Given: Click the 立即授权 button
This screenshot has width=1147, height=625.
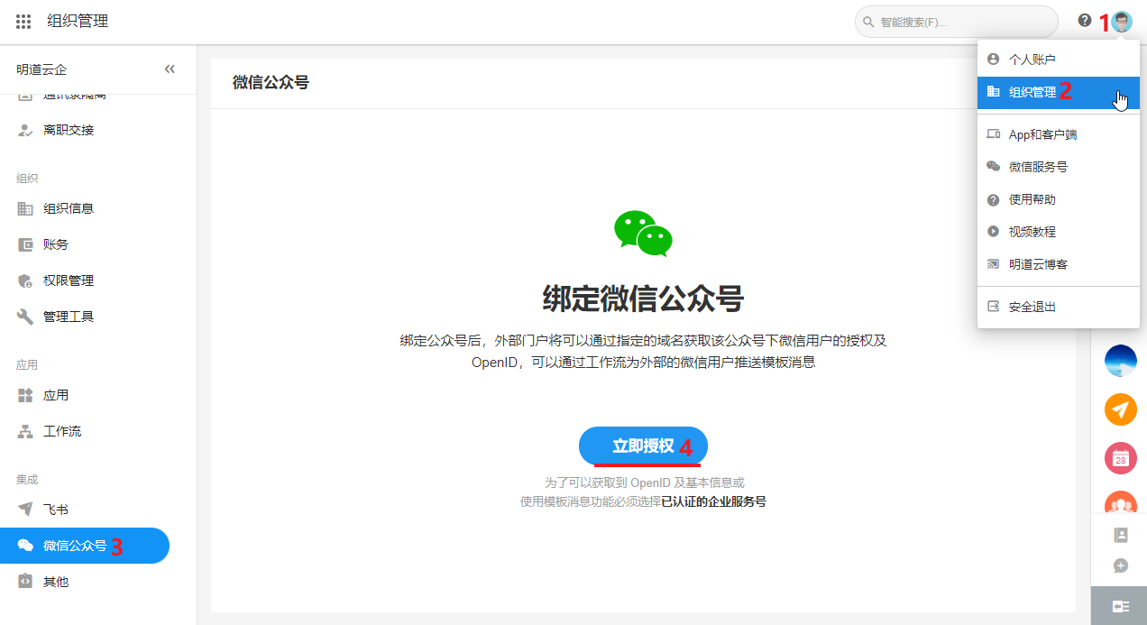Looking at the screenshot, I should [643, 446].
